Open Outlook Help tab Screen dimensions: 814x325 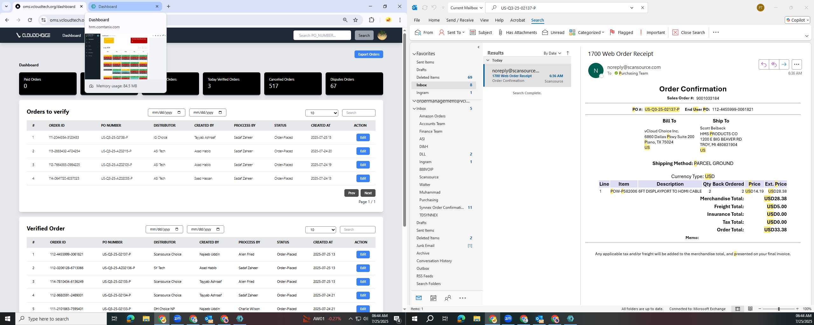(499, 20)
